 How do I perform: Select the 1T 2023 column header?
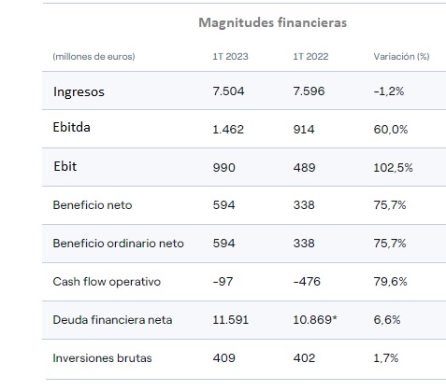(x=230, y=57)
